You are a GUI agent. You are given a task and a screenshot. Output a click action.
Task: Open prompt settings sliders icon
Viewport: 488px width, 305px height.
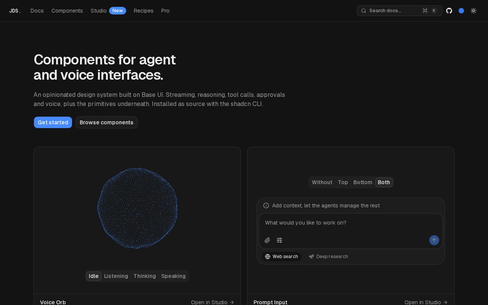point(279,240)
